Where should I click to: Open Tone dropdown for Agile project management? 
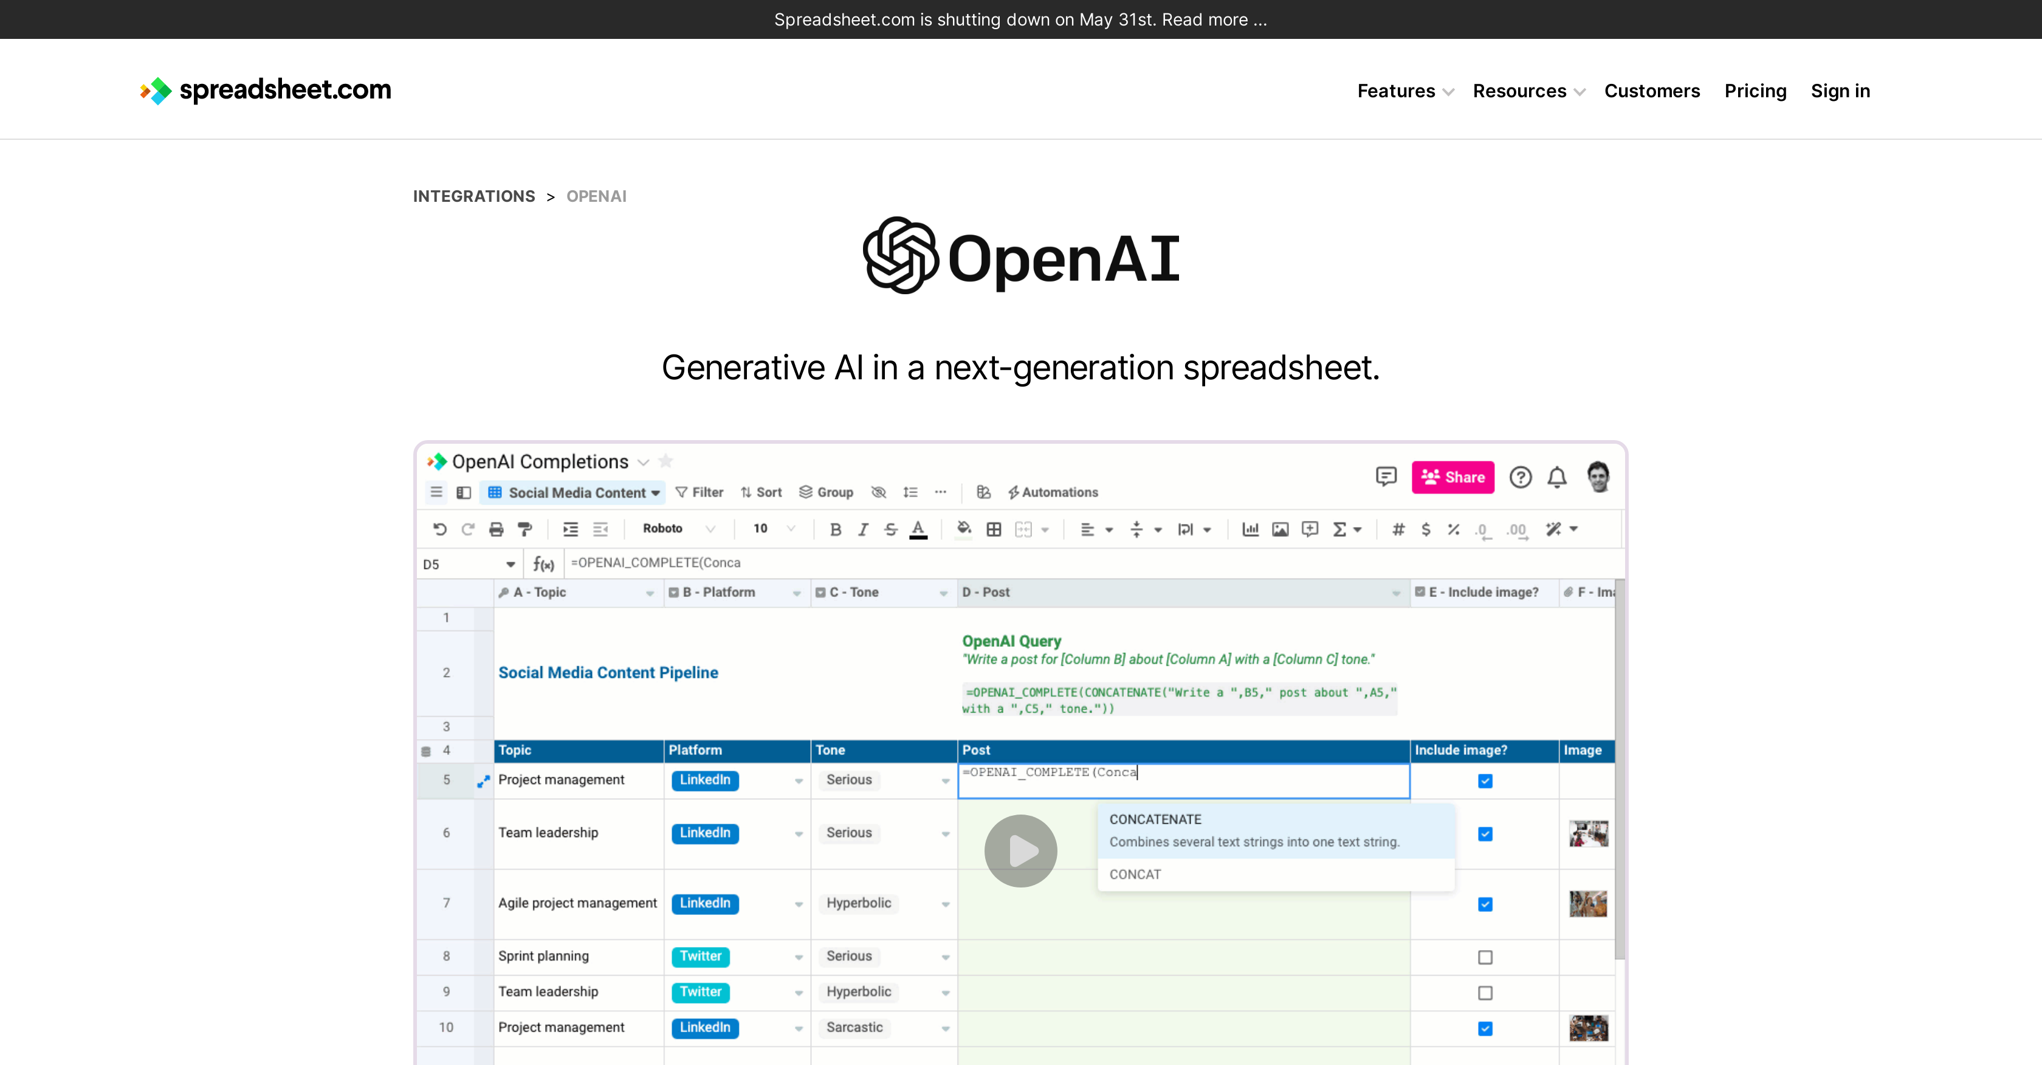click(945, 905)
